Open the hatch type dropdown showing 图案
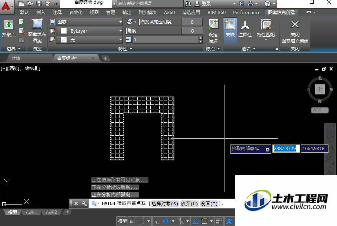 coord(89,22)
